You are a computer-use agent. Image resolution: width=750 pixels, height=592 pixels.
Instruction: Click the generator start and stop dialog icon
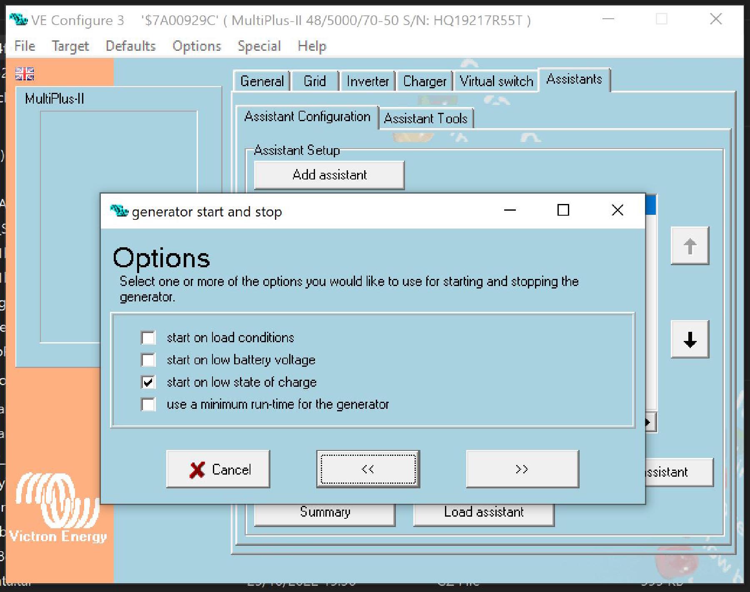[x=119, y=211]
